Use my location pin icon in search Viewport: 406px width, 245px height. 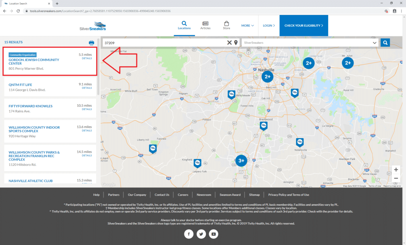pos(236,43)
